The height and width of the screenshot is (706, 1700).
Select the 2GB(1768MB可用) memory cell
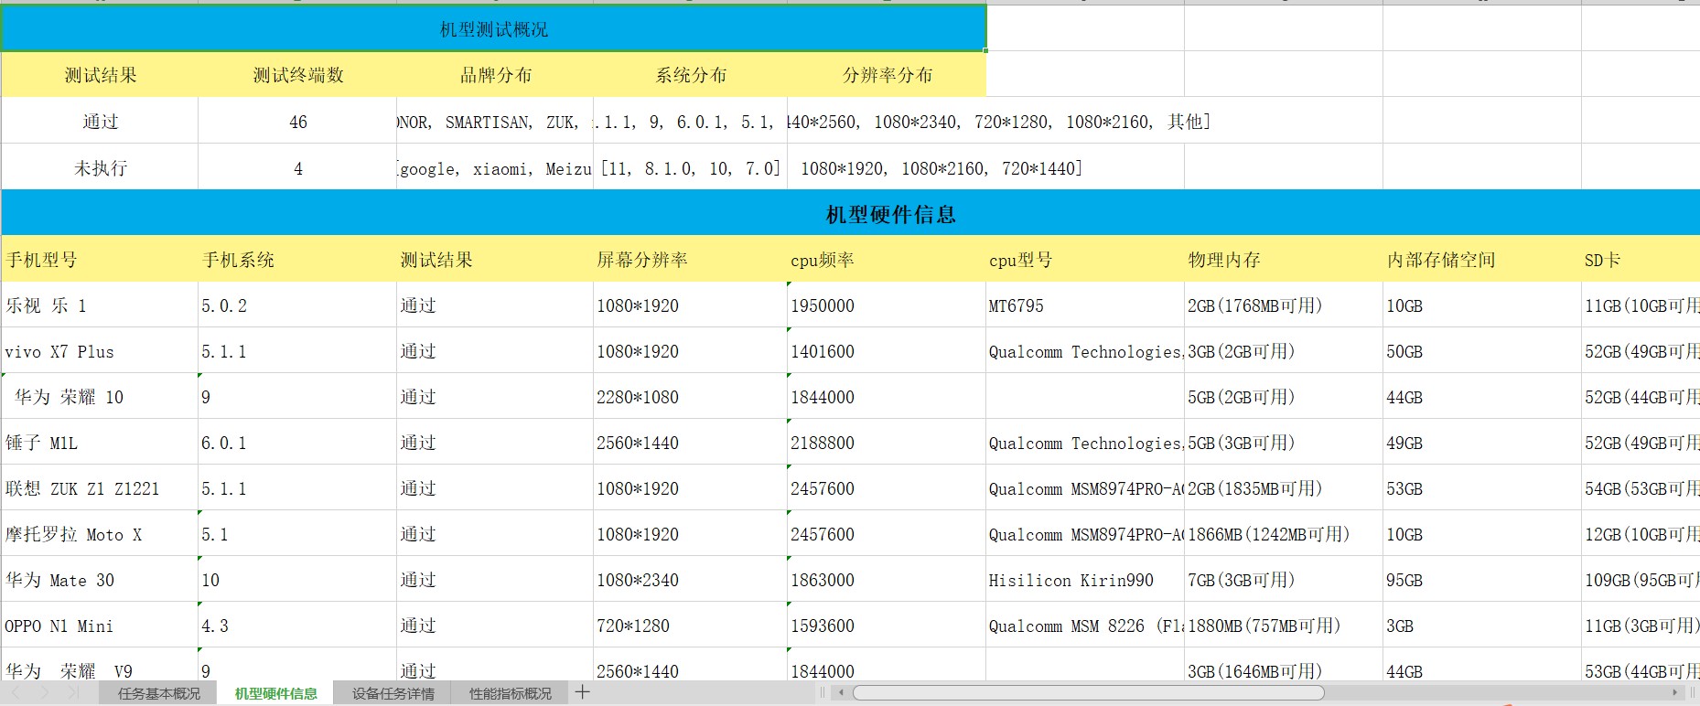tap(1284, 305)
